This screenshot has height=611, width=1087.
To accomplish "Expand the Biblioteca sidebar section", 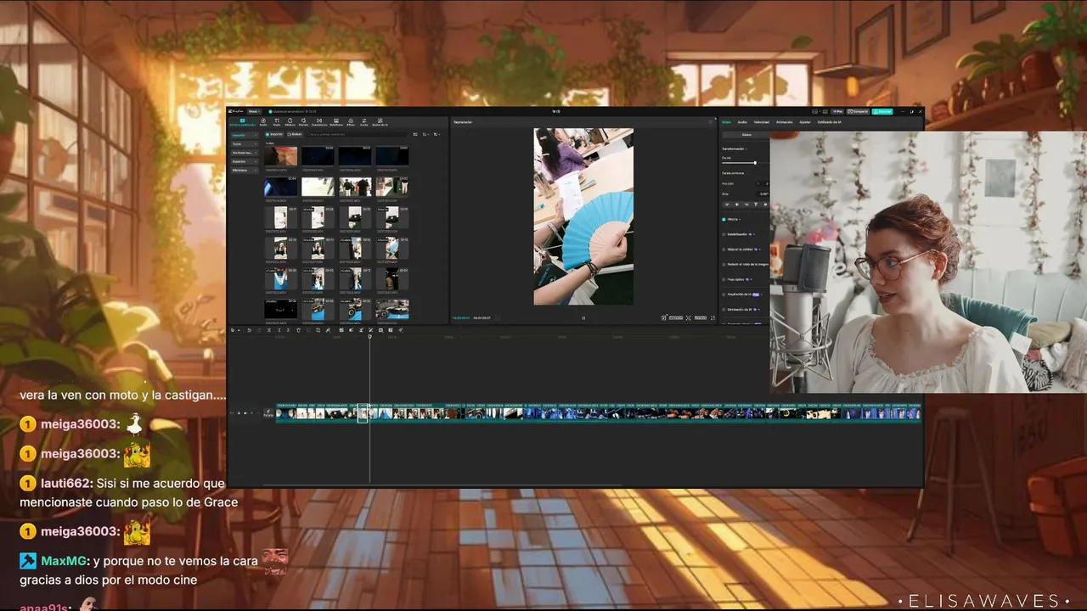I will 245,170.
